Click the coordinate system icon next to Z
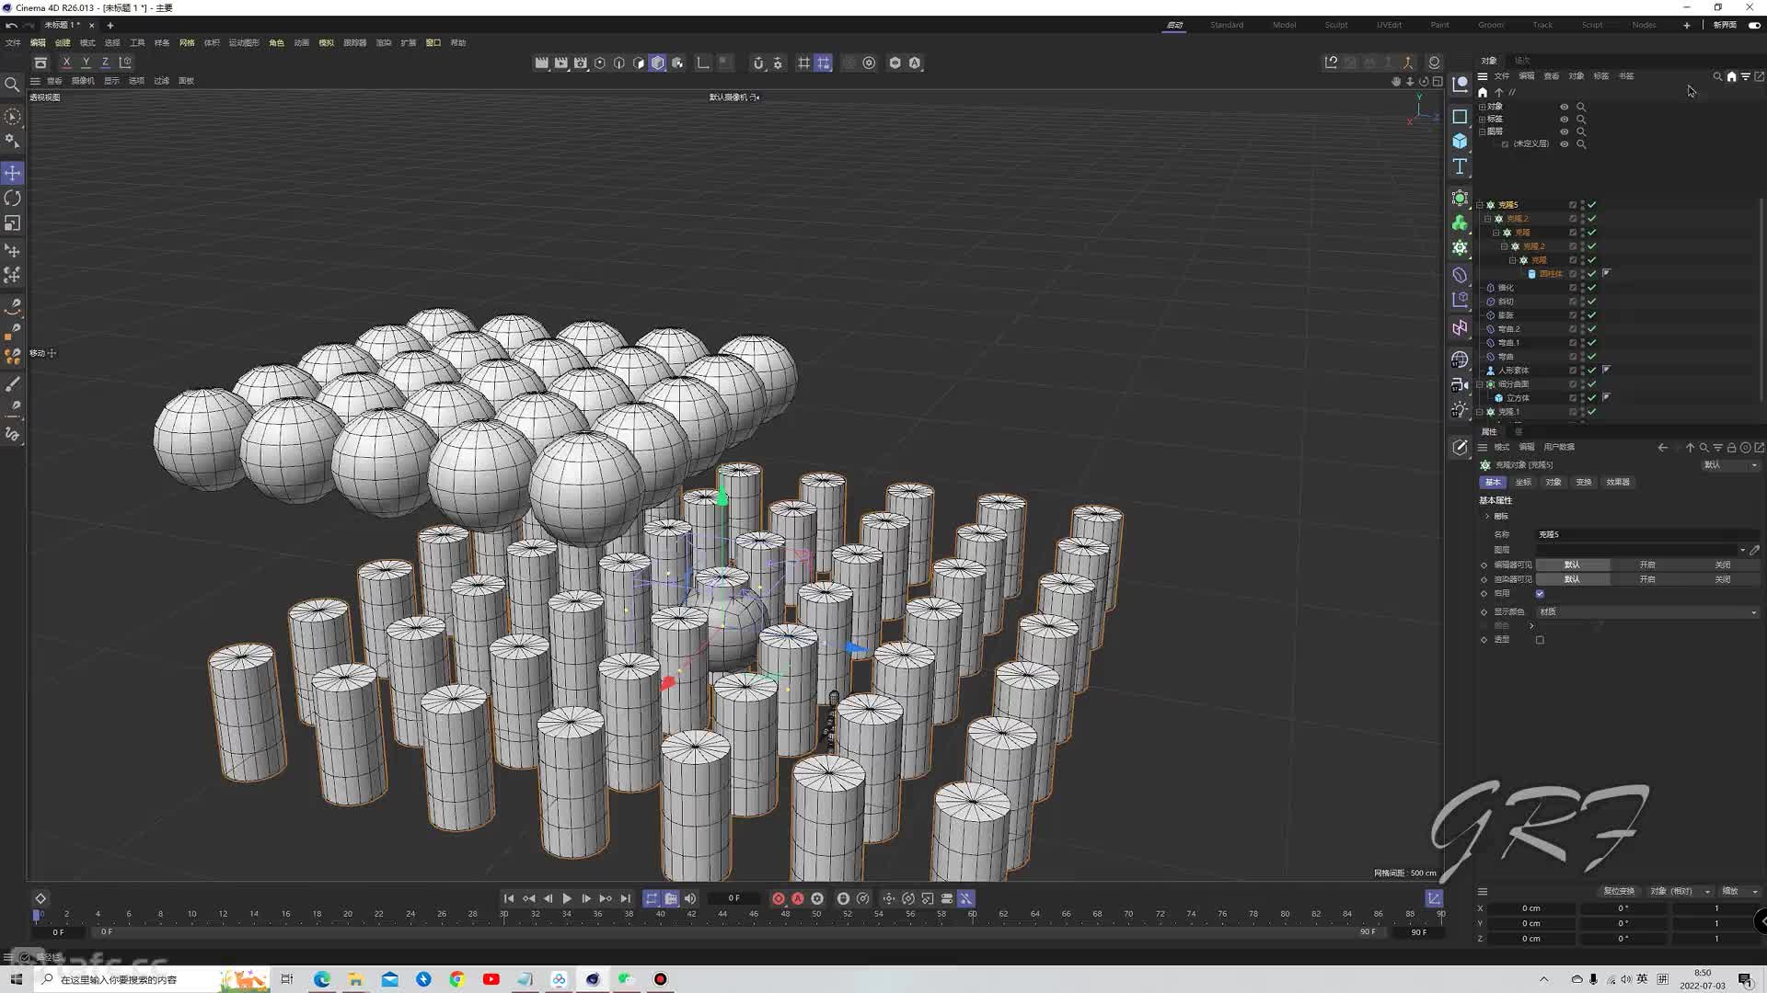This screenshot has height=993, width=1767. click(125, 63)
